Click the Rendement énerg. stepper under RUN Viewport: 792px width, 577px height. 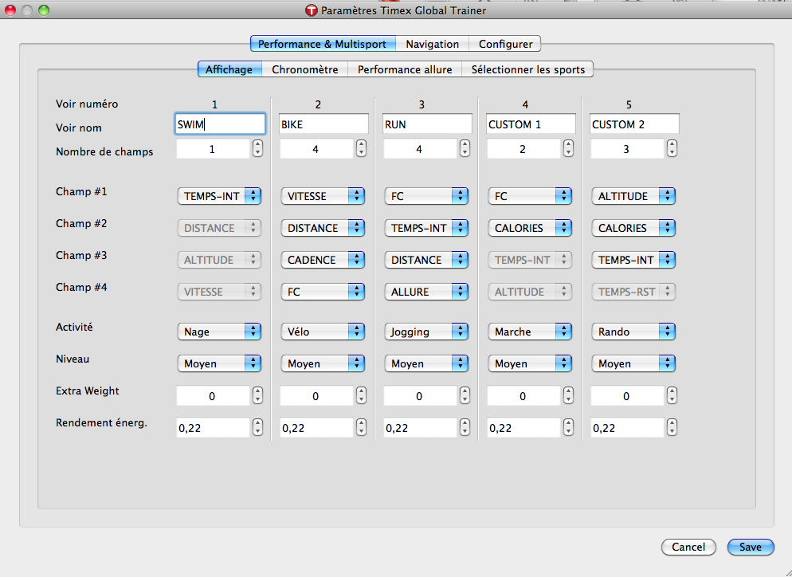pos(465,427)
